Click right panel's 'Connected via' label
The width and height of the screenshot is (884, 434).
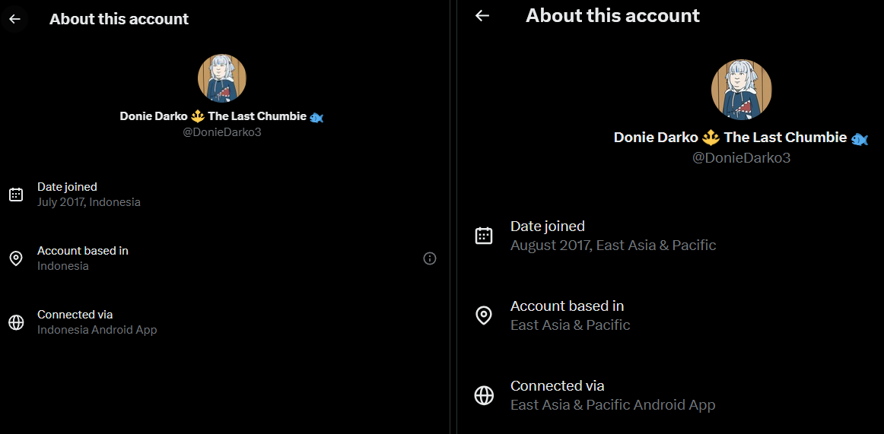coord(557,386)
